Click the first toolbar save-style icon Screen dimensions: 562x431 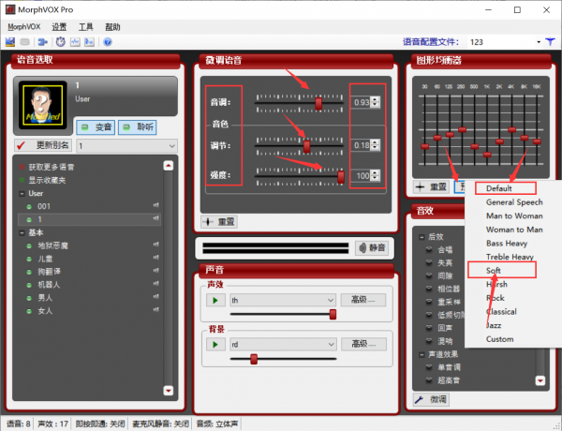pos(10,42)
